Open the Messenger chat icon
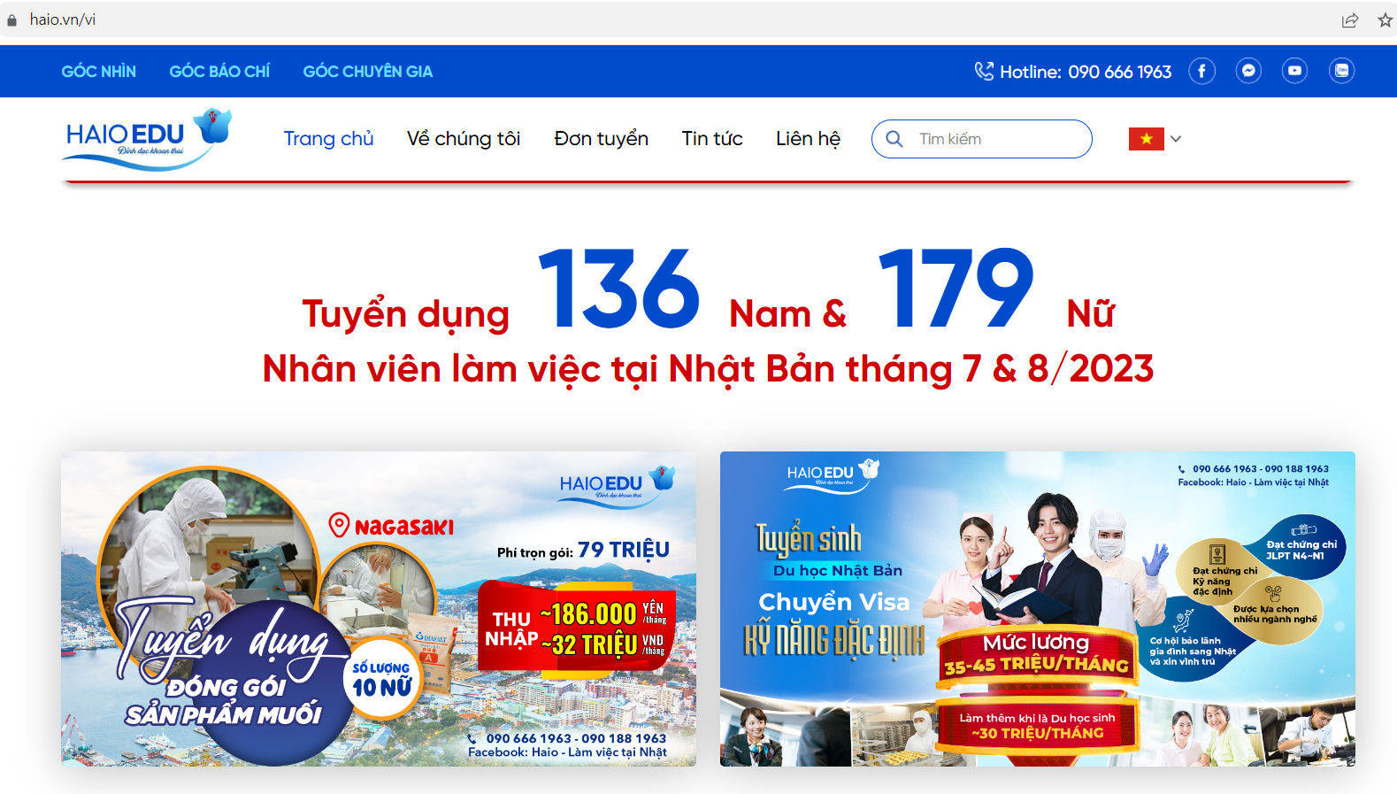1397x794 pixels. (1248, 71)
